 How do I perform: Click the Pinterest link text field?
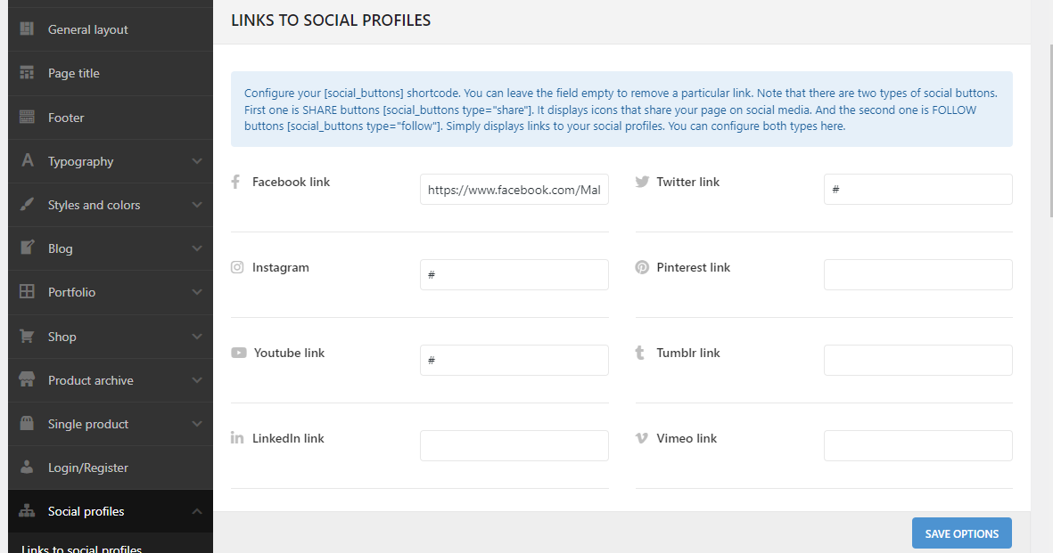[917, 275]
